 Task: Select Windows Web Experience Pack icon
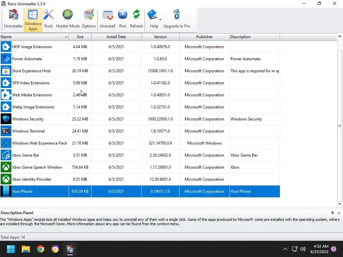pyautogui.click(x=6, y=143)
